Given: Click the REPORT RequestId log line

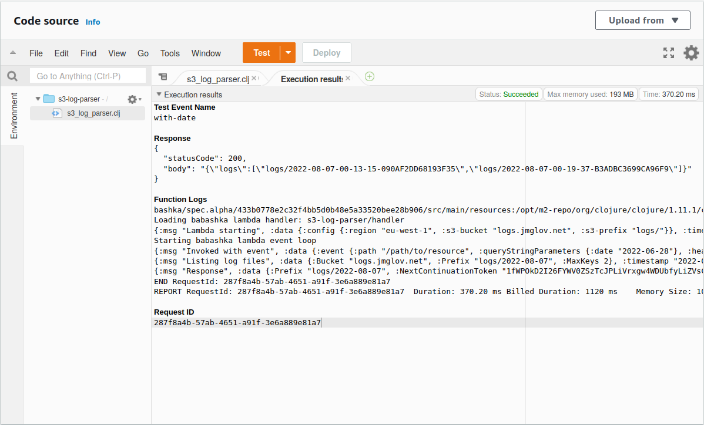Looking at the screenshot, I should [x=428, y=291].
